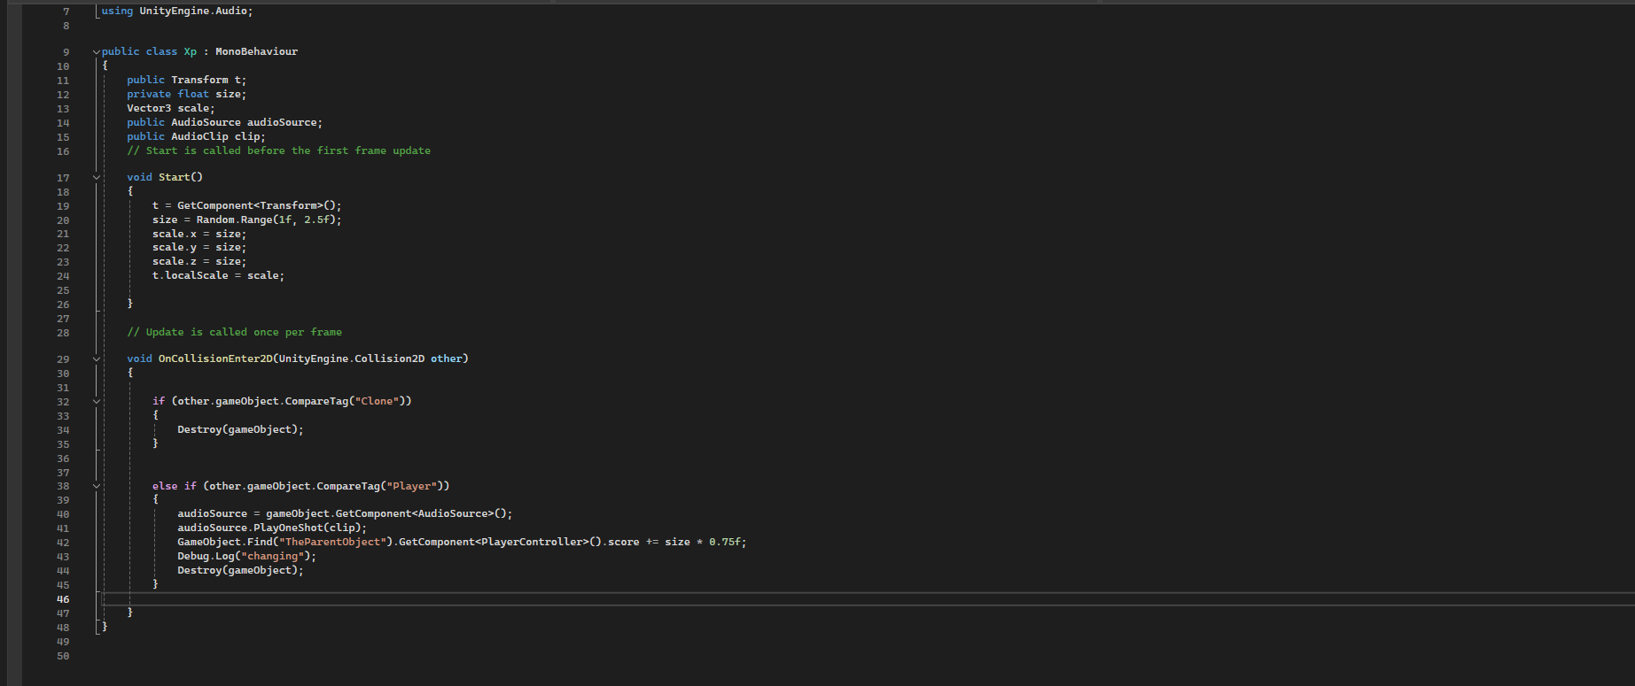Collapse the Start method body
This screenshot has height=686, width=1635.
96,178
